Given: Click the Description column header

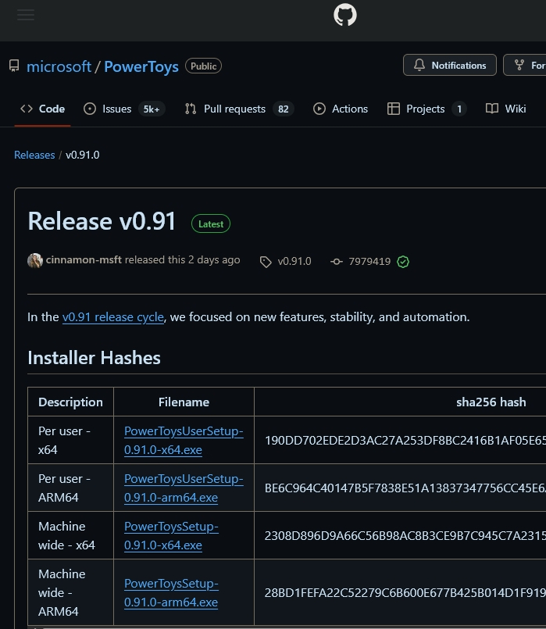Looking at the screenshot, I should [x=70, y=402].
